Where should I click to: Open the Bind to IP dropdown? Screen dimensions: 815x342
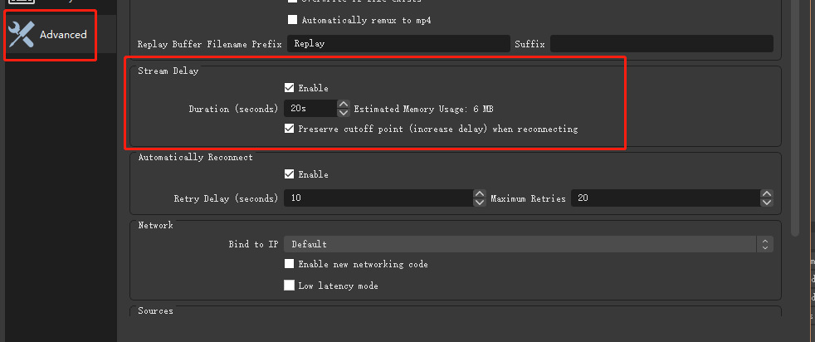pos(529,244)
